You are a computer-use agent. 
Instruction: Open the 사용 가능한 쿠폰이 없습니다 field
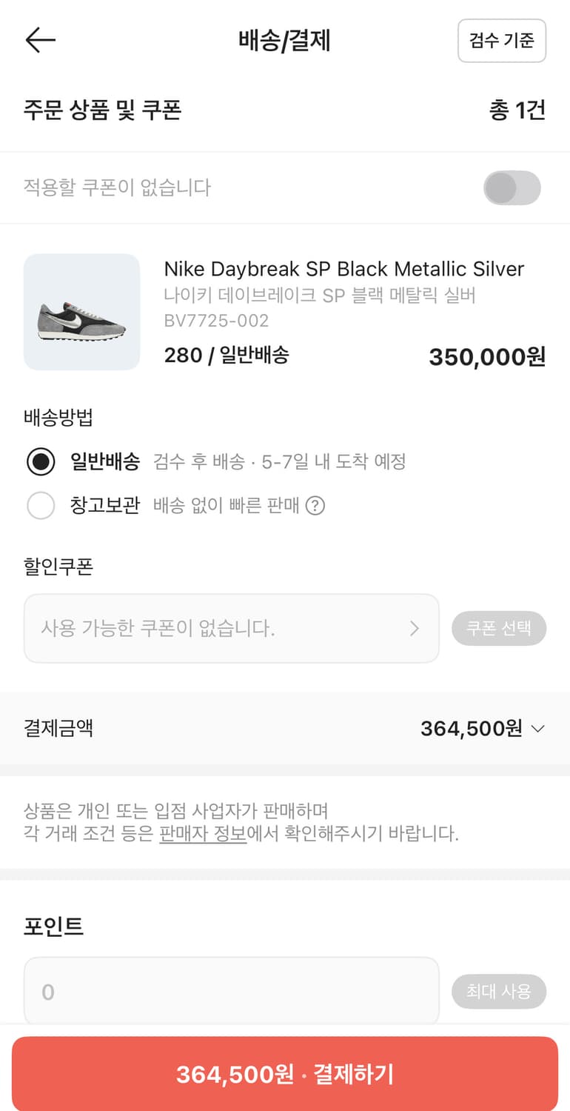tap(222, 629)
